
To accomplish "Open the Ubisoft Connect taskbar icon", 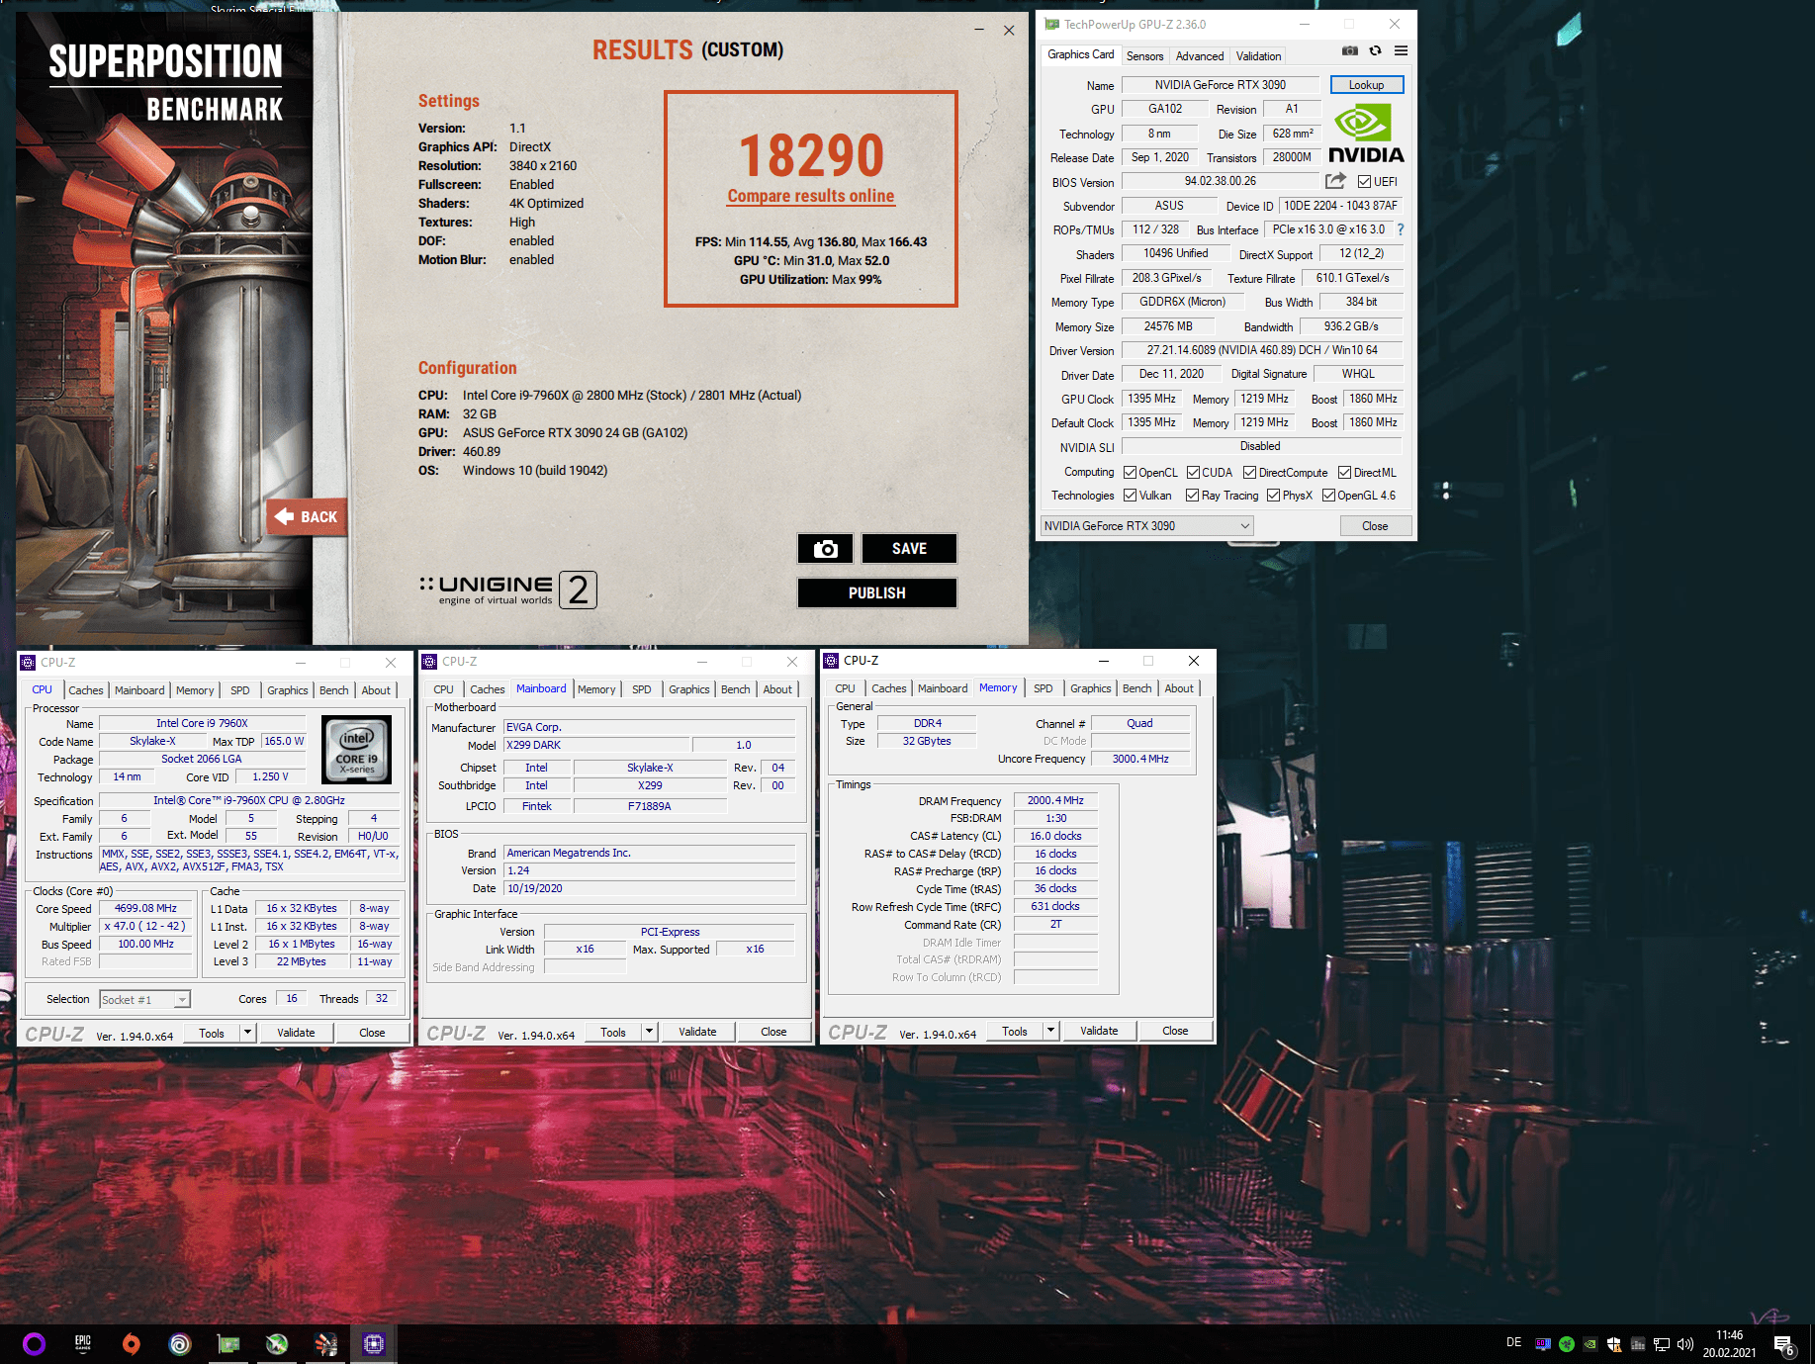I will tap(179, 1343).
